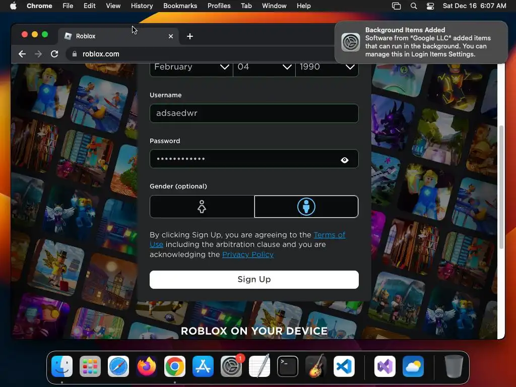Launch Firefox from the dock
The image size is (516, 387).
click(x=147, y=366)
